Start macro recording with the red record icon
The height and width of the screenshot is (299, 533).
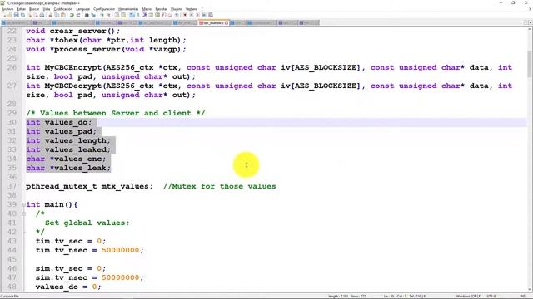pyautogui.click(x=185, y=15)
